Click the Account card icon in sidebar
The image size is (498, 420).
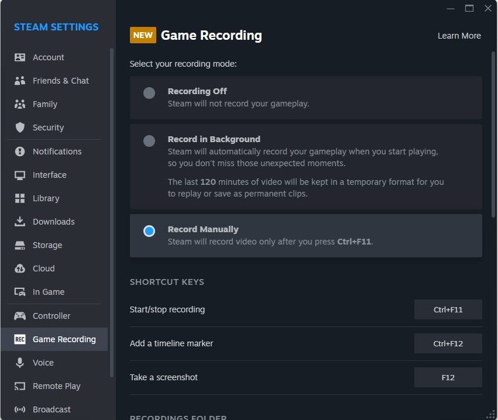(x=20, y=57)
